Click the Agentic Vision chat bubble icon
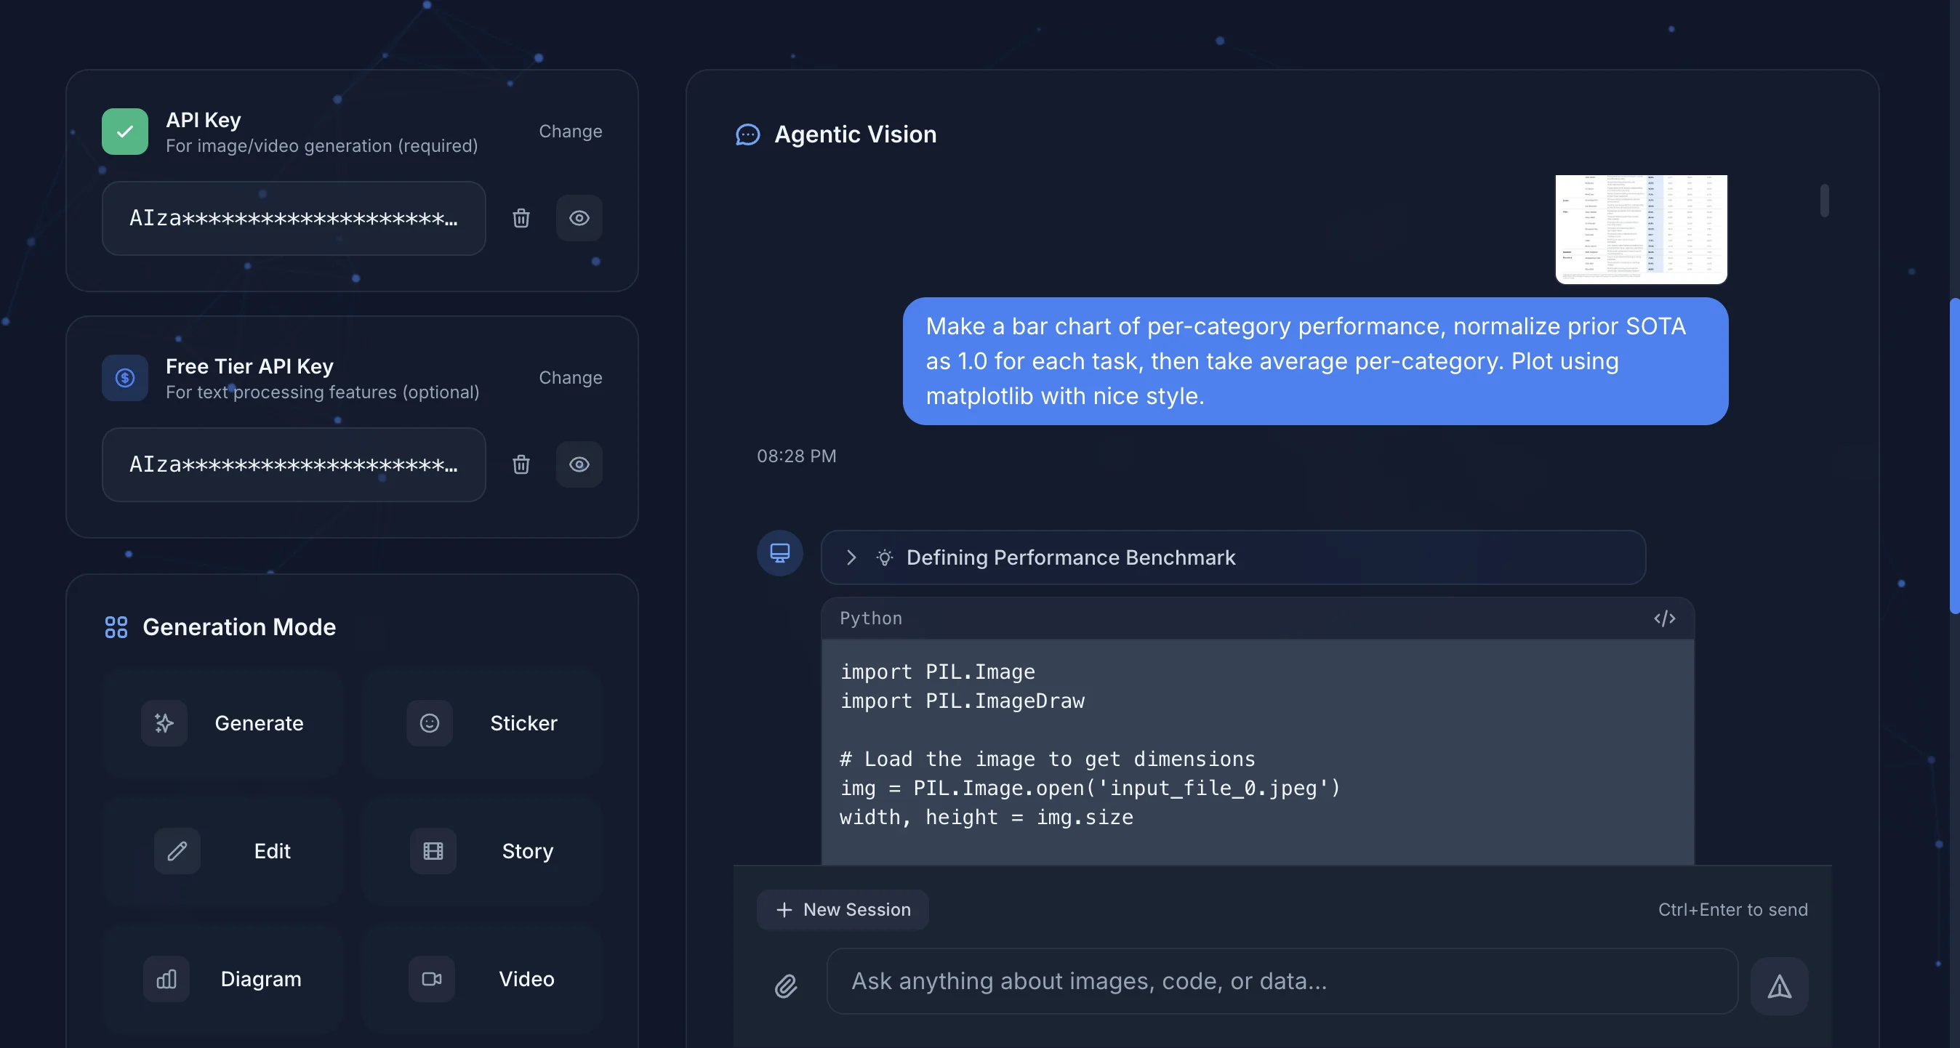This screenshot has height=1048, width=1960. (748, 134)
